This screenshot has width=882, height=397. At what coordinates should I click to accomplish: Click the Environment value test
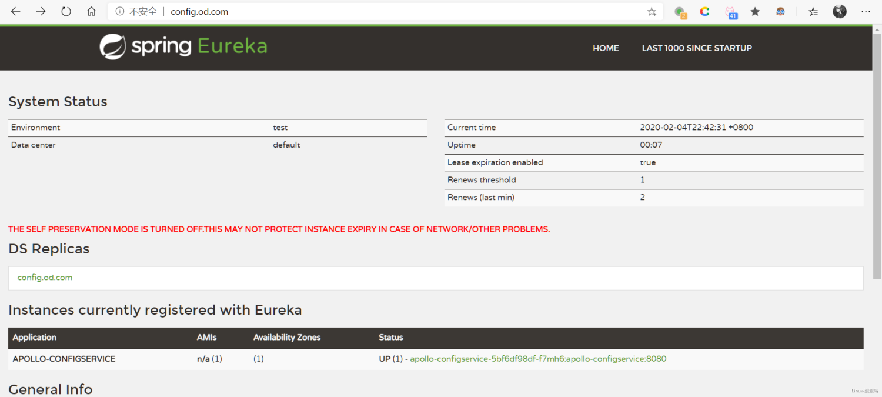tap(280, 128)
